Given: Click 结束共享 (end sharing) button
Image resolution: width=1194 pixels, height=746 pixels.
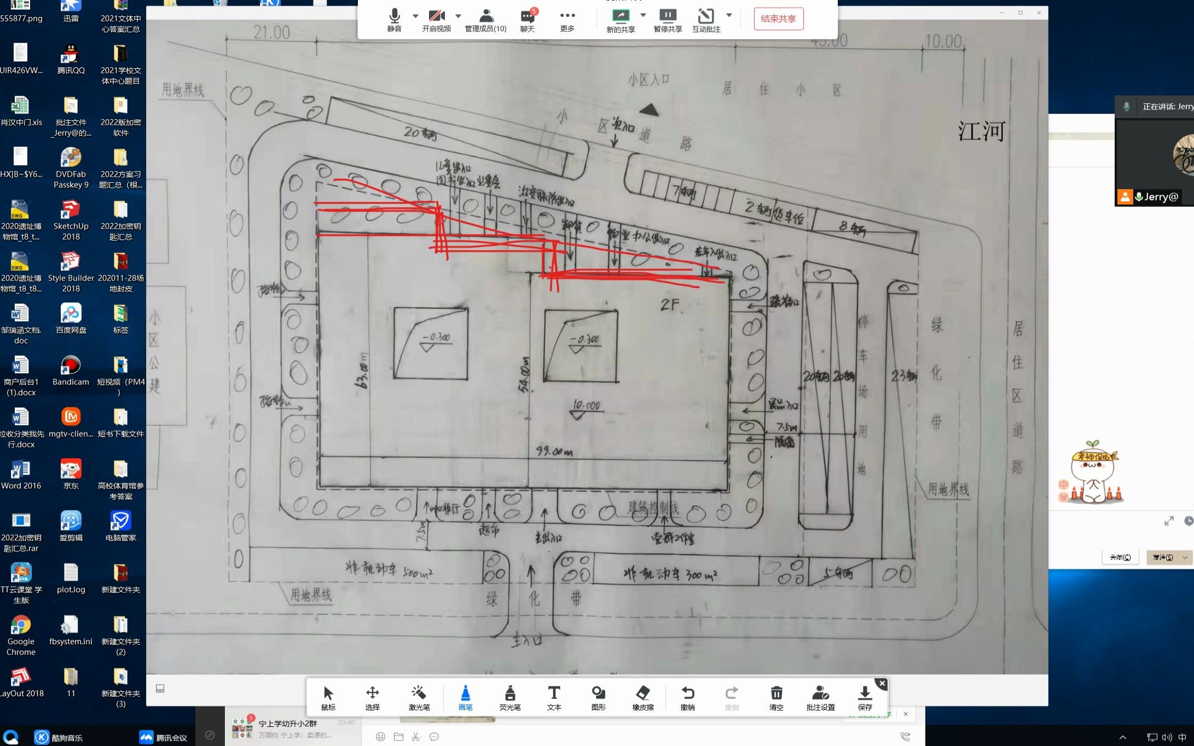Looking at the screenshot, I should coord(778,19).
